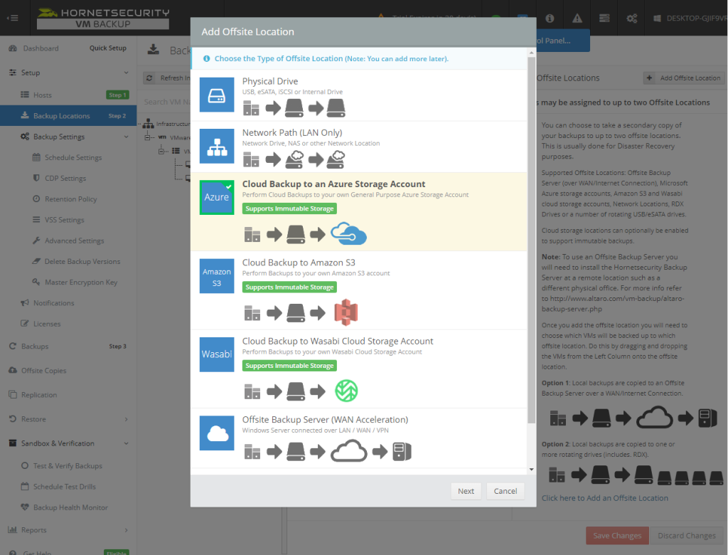This screenshot has width=728, height=555.
Task: Click the Replication icon in the sidebar
Action: 13,394
